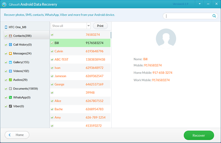The height and width of the screenshot is (143, 221).
Task: Open the Show all filter dropdown arrow
Action: pyautogui.click(x=88, y=26)
